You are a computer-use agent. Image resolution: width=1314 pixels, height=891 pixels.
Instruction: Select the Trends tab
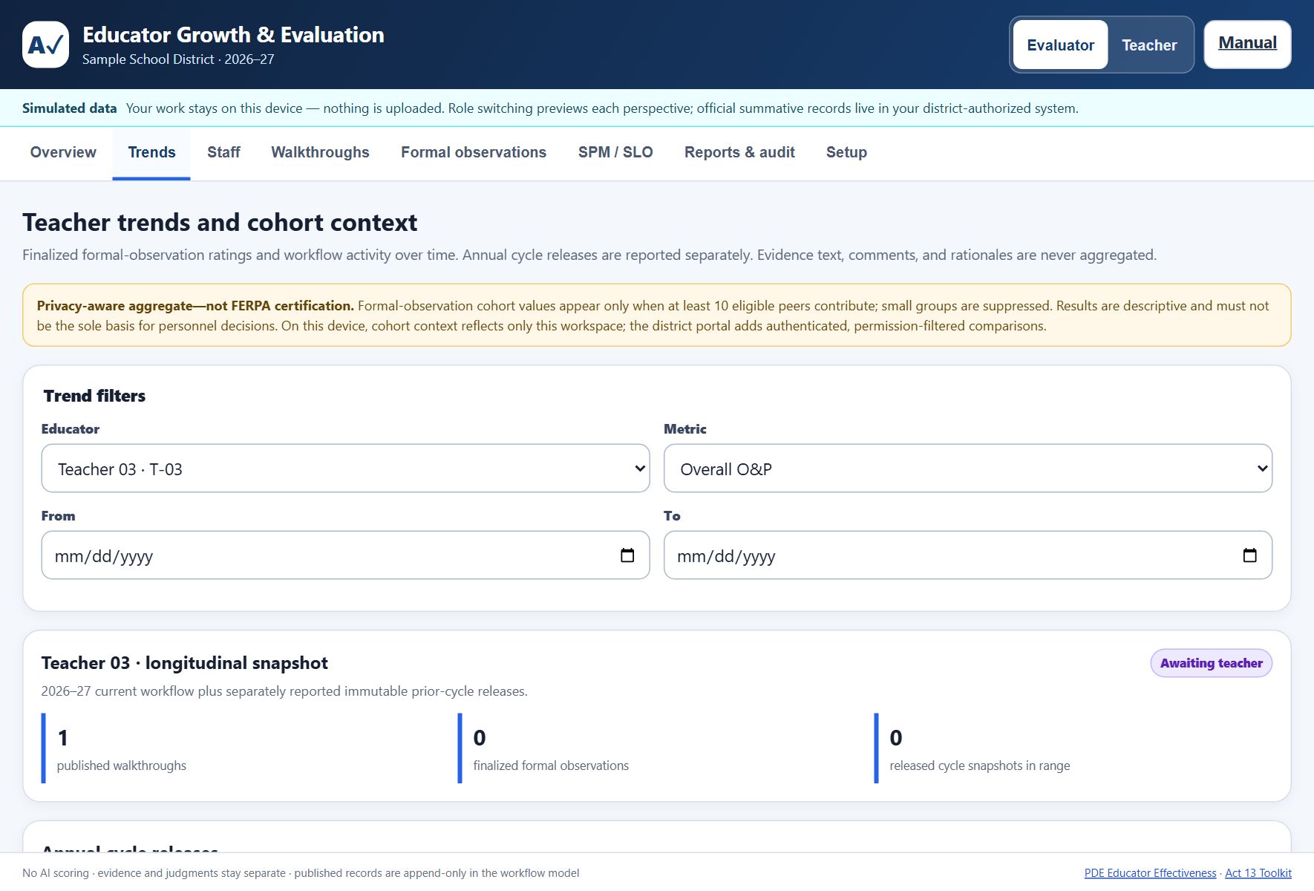(x=151, y=152)
